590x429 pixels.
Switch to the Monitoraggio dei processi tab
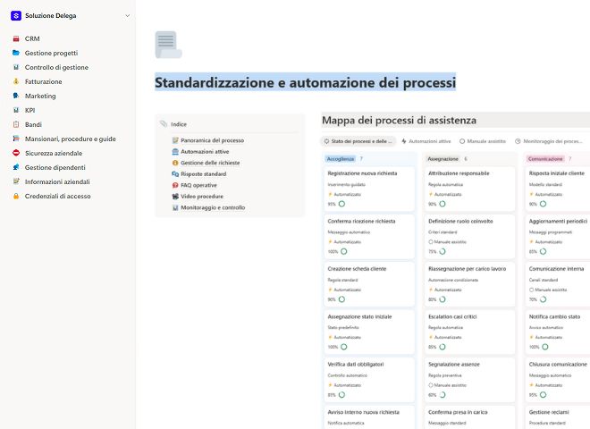(x=549, y=141)
